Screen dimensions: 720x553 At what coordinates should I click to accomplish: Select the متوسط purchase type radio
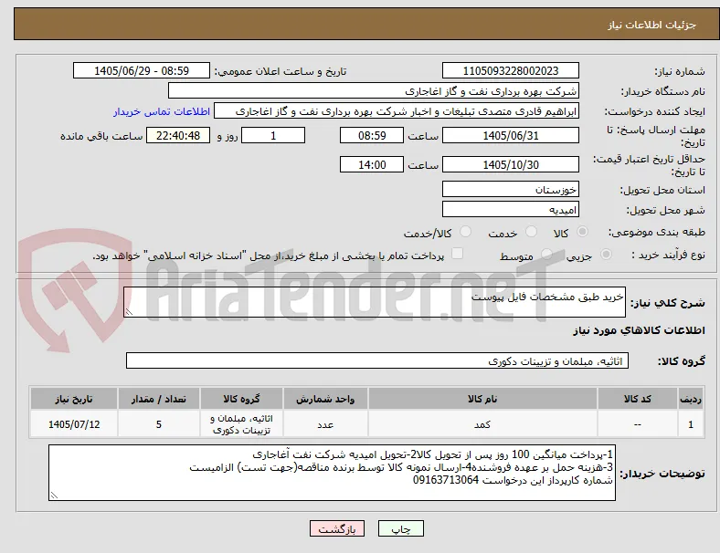point(546,254)
